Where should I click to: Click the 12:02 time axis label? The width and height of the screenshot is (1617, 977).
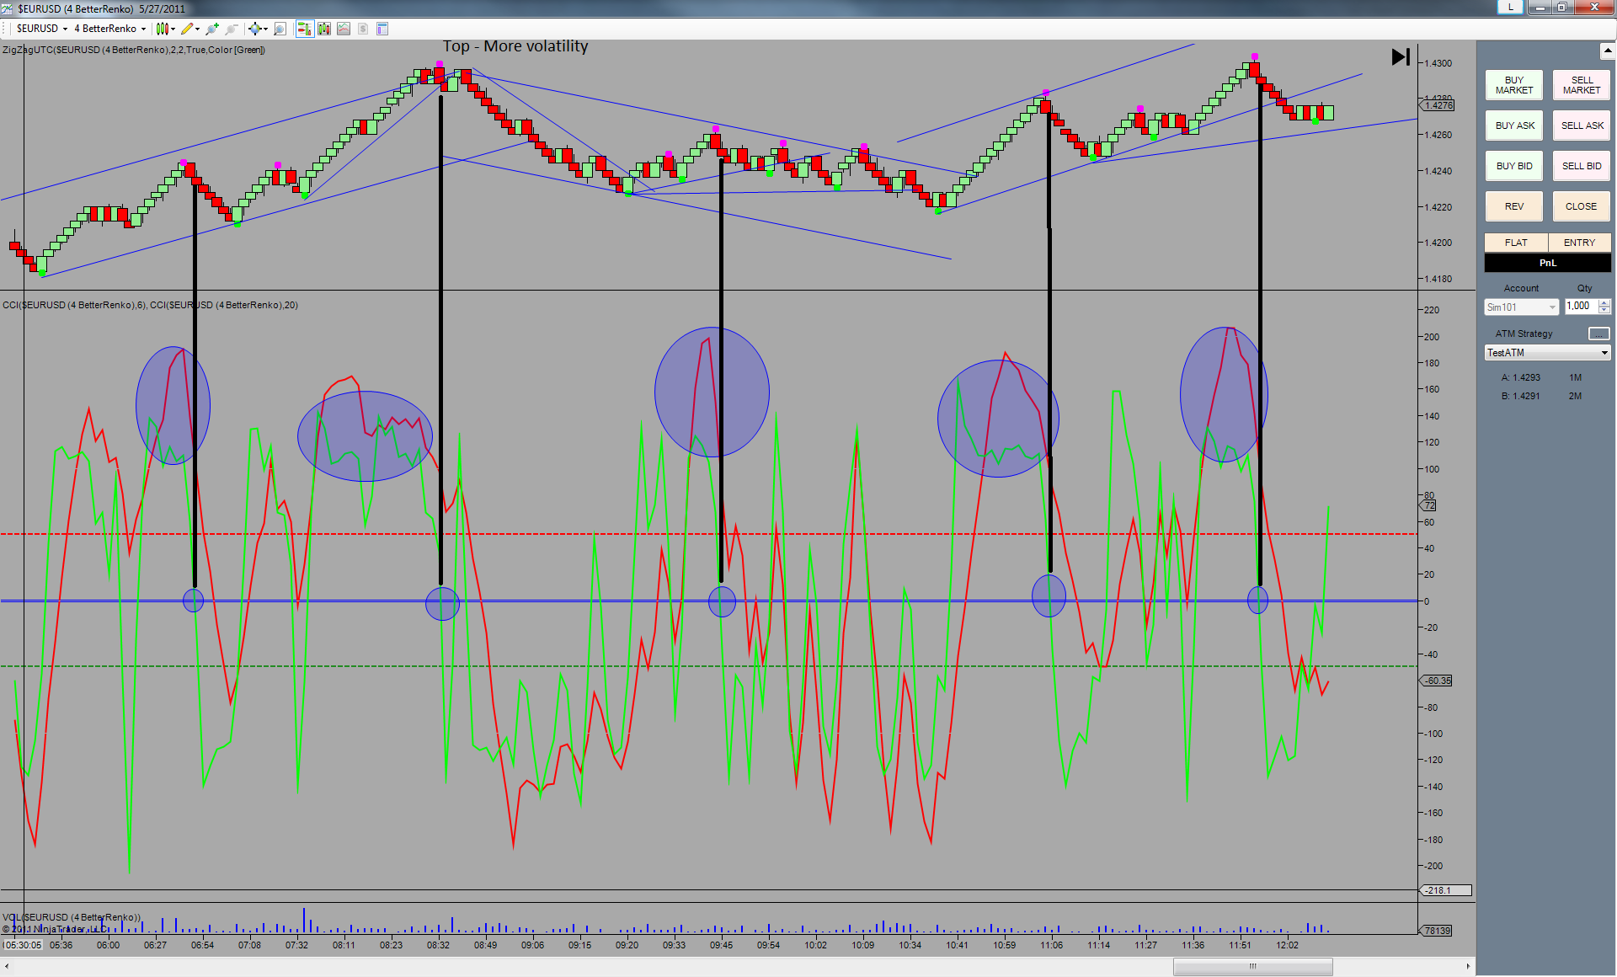(1287, 945)
